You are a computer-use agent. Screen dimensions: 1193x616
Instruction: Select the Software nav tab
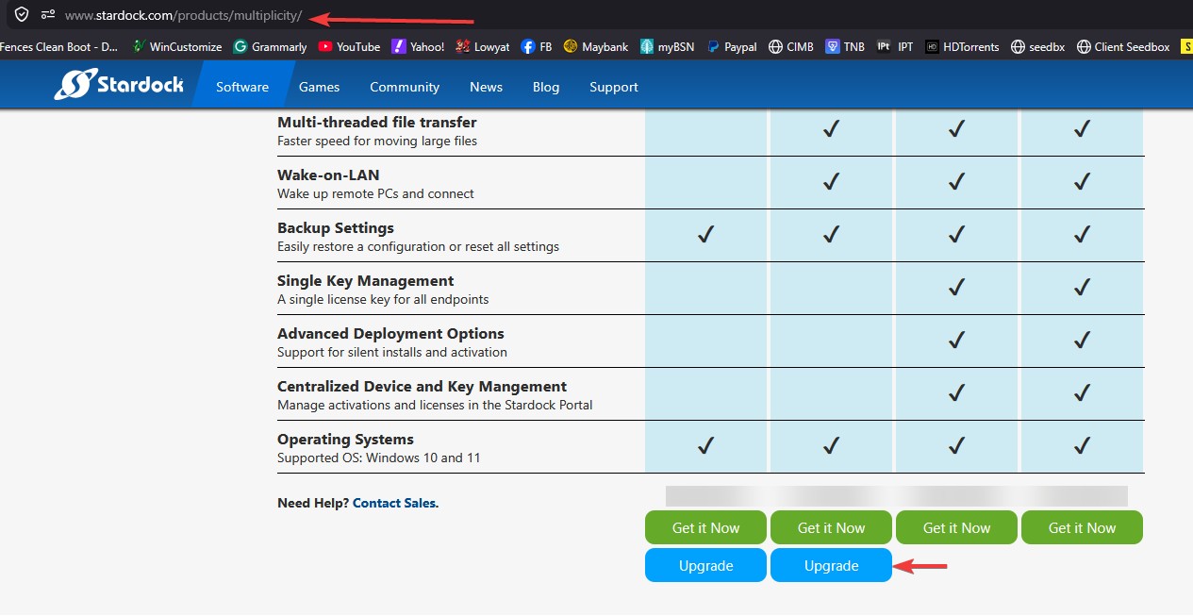[x=242, y=87]
